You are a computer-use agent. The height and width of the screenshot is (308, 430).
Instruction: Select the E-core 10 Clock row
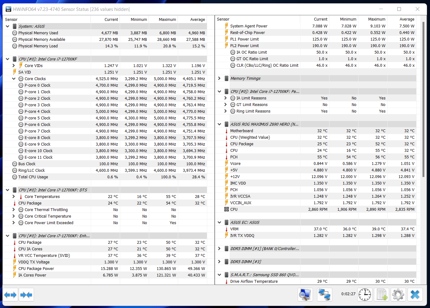pyautogui.click(x=105, y=151)
